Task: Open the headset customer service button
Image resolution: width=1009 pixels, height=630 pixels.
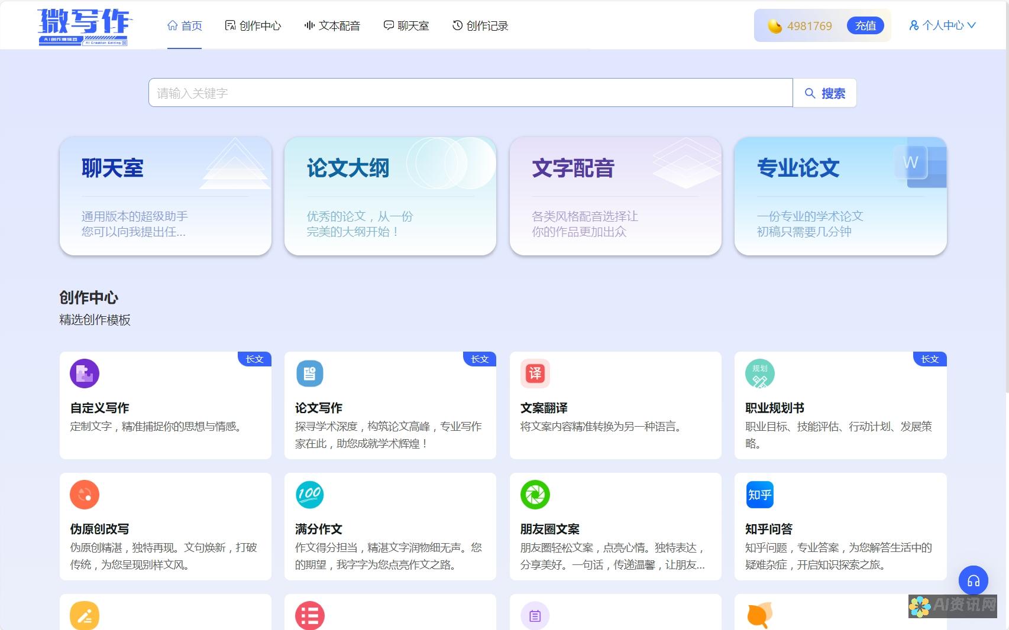Action: point(974,581)
